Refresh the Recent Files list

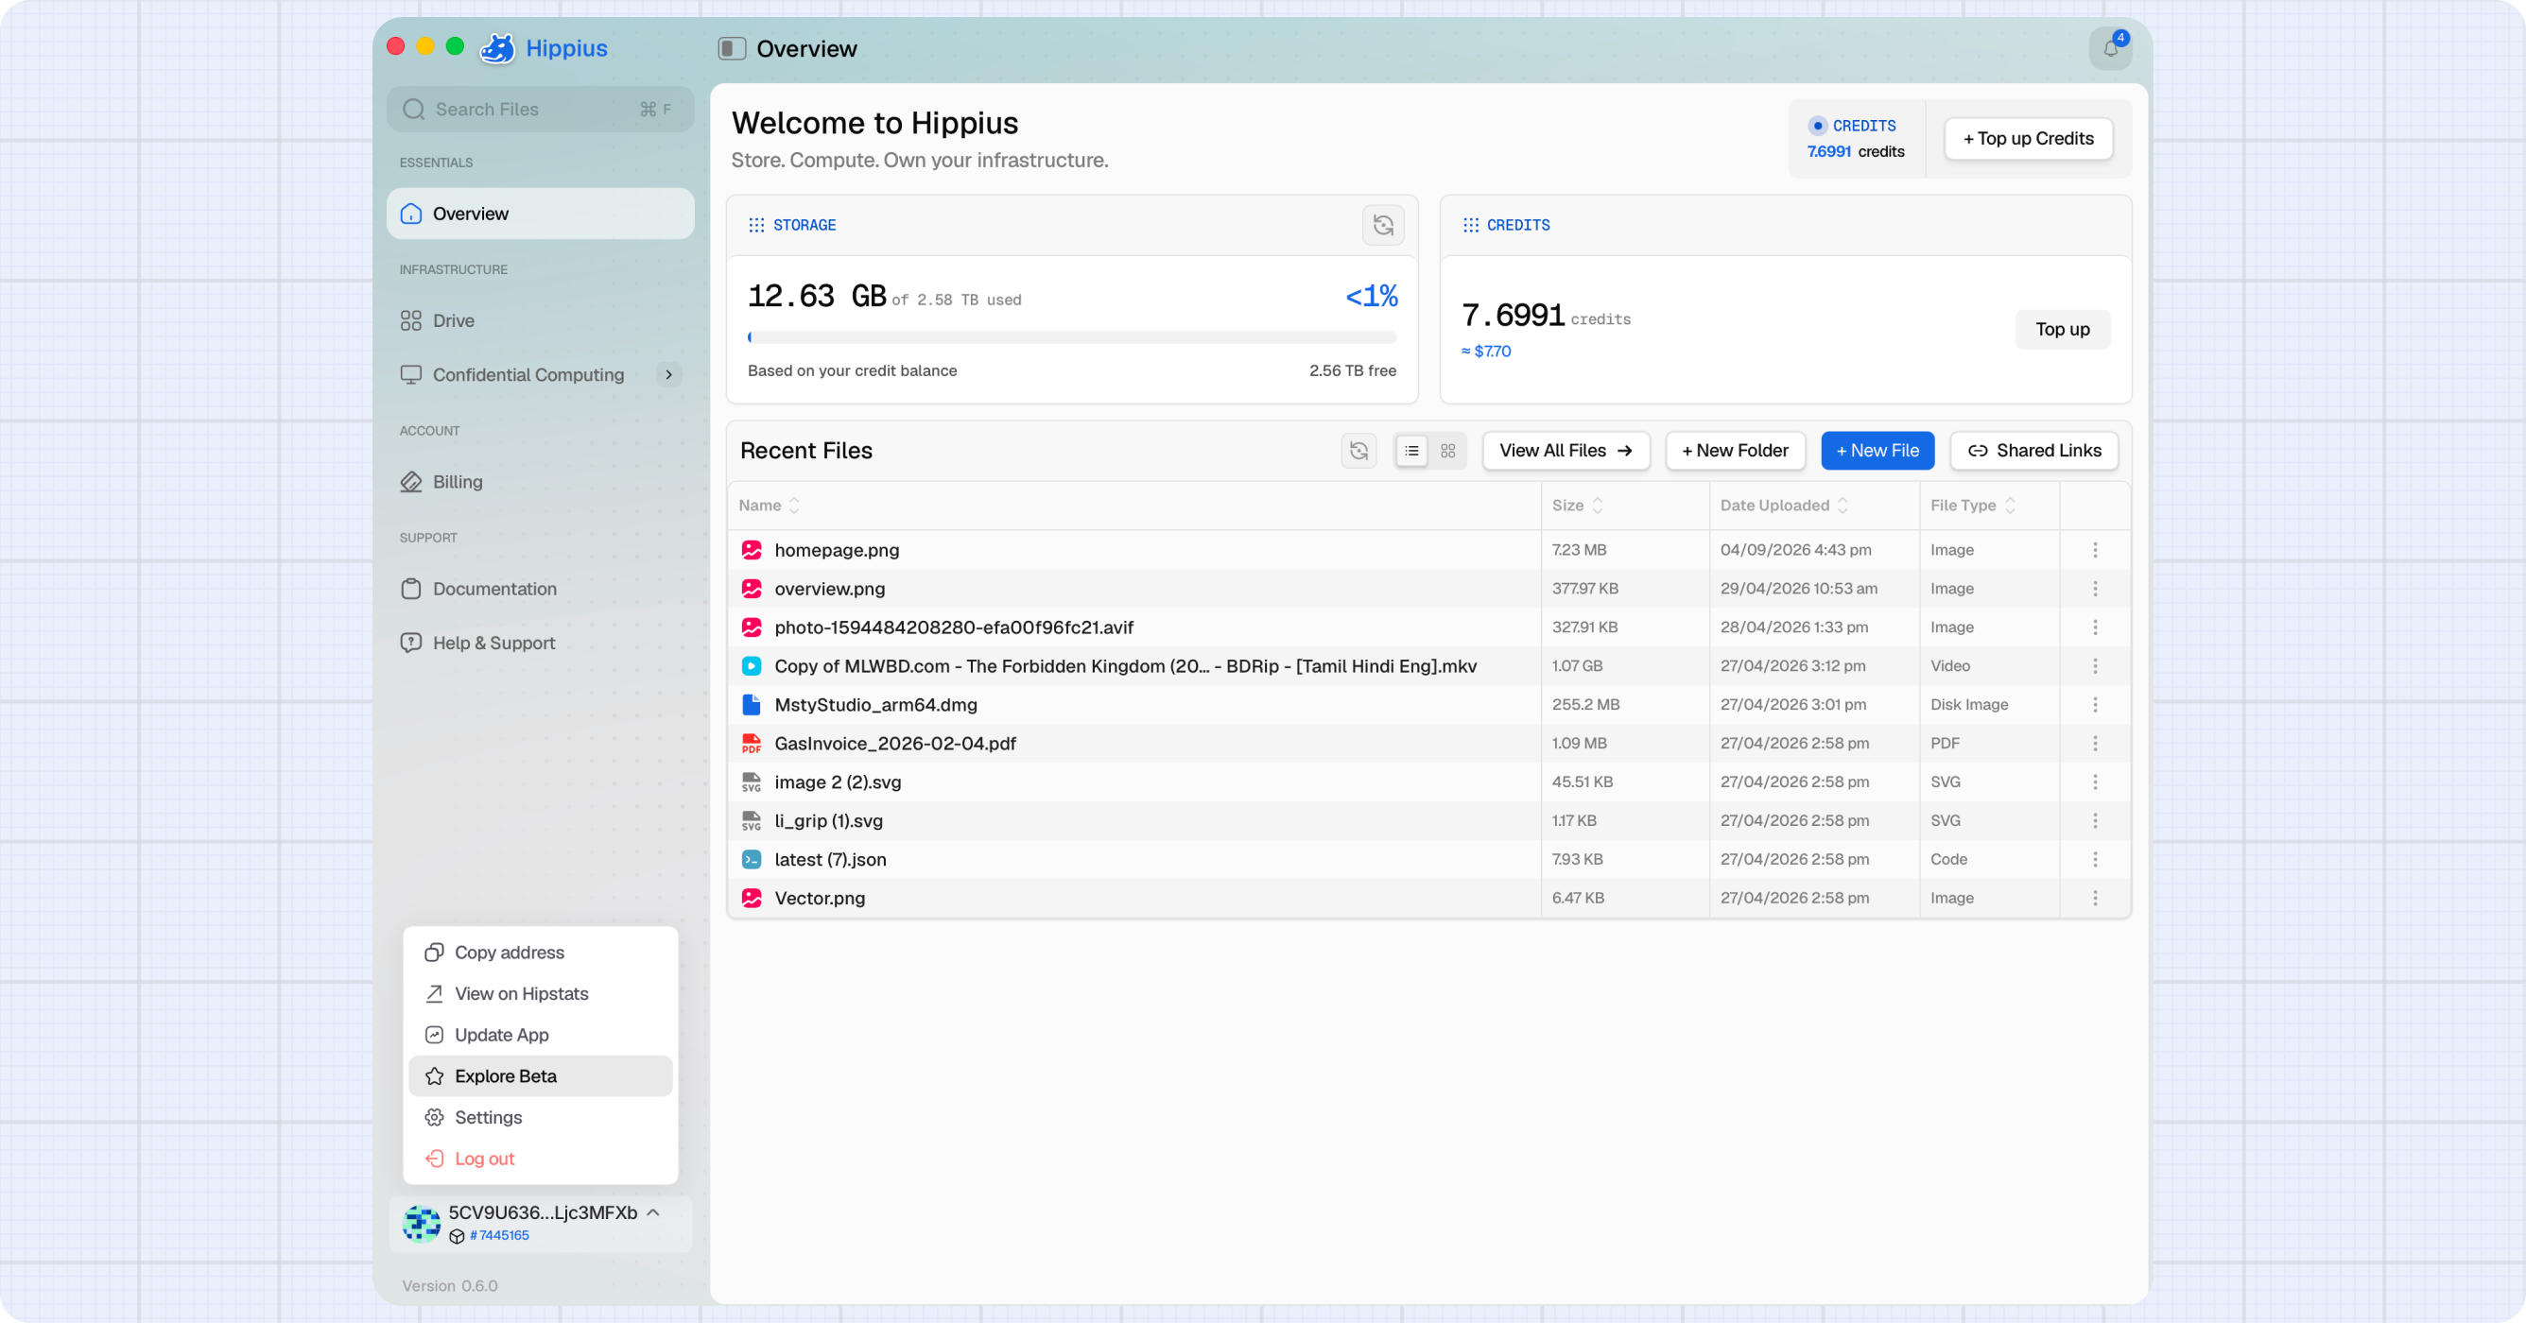coord(1358,451)
